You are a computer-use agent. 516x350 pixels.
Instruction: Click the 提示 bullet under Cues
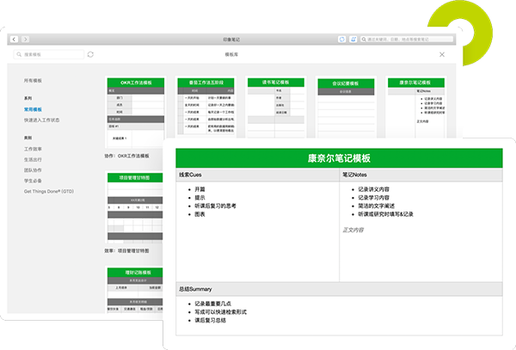coord(200,198)
